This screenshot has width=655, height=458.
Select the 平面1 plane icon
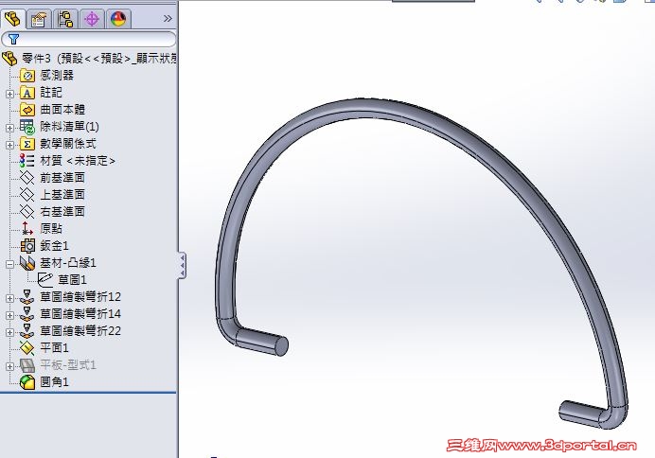pyautogui.click(x=27, y=348)
